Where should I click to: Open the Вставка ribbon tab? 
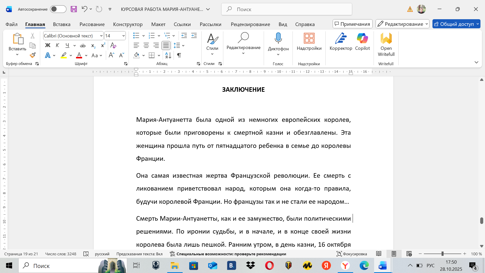(62, 24)
